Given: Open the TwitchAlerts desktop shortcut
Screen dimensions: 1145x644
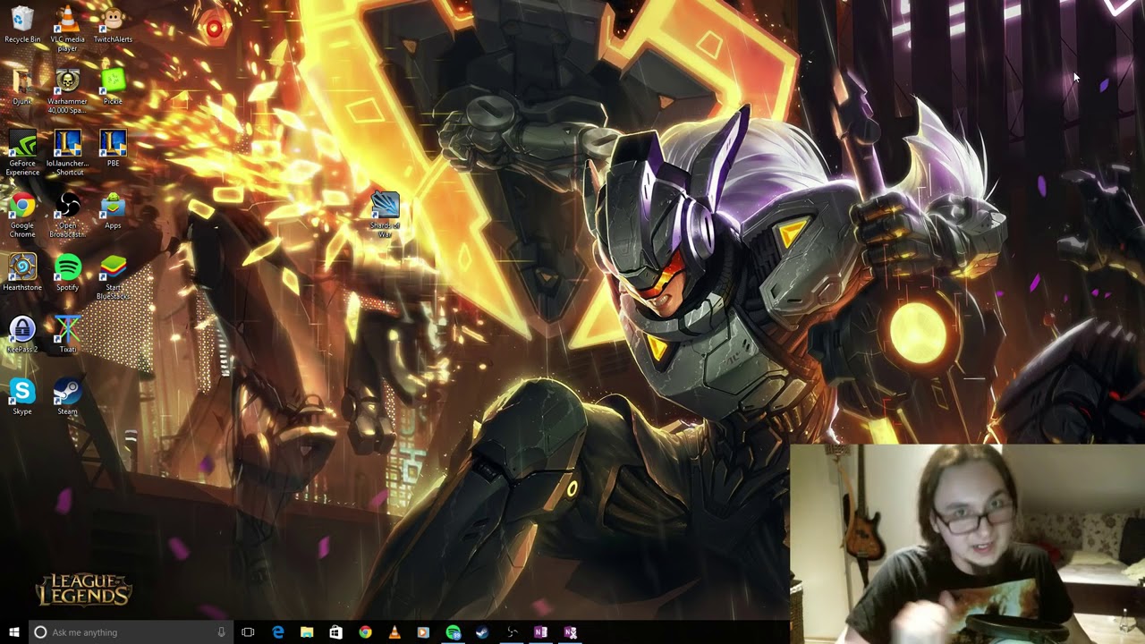Looking at the screenshot, I should coord(113,24).
